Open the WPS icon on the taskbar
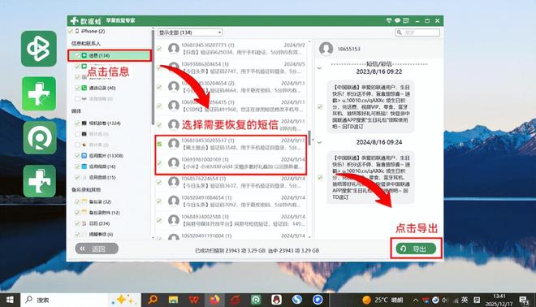 (194, 300)
